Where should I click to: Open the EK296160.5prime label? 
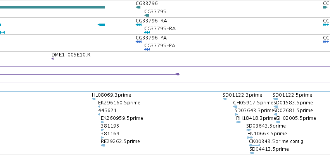(x=119, y=103)
